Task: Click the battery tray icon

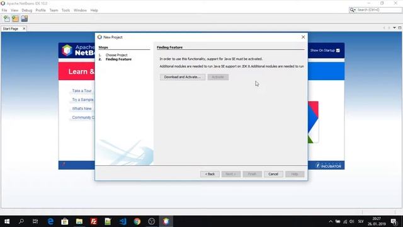Action: (x=338, y=221)
